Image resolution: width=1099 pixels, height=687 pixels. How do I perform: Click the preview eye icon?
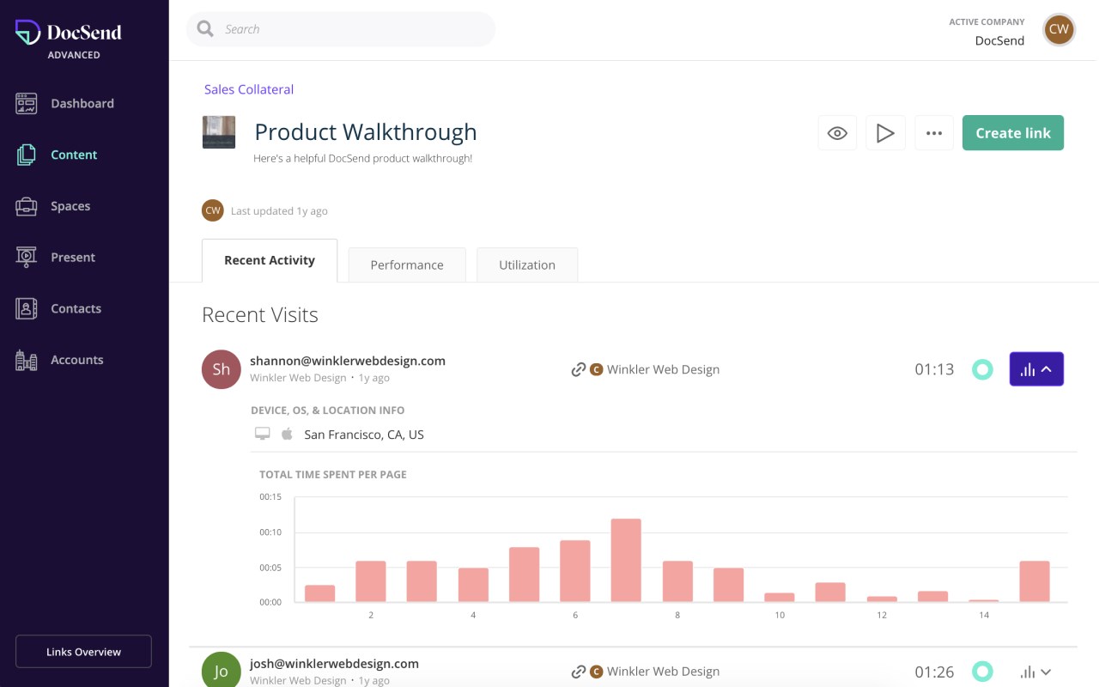coord(837,133)
